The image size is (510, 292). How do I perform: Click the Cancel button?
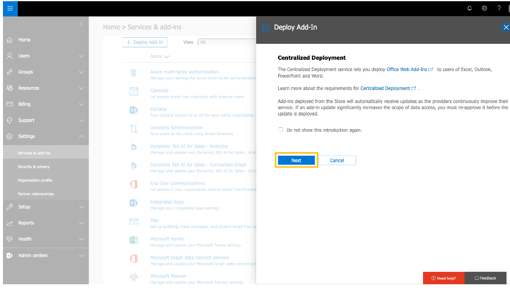337,160
